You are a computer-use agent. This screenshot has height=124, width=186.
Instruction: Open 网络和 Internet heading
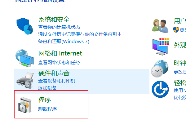pos(60,53)
